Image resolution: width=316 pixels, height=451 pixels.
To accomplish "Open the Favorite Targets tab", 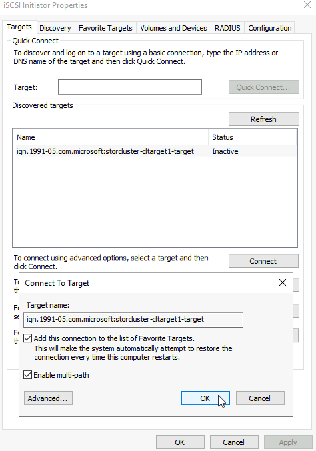I will click(106, 28).
